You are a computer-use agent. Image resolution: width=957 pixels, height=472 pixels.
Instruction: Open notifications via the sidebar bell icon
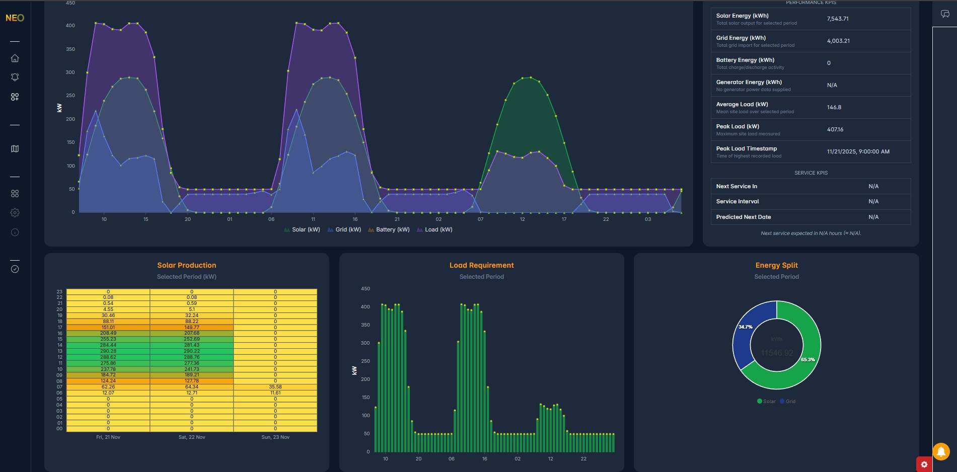tap(15, 76)
